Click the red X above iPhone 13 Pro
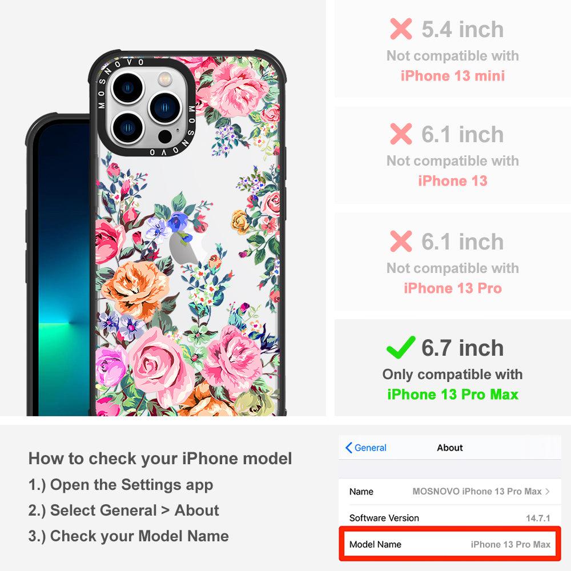This screenshot has width=571, height=571. [401, 241]
